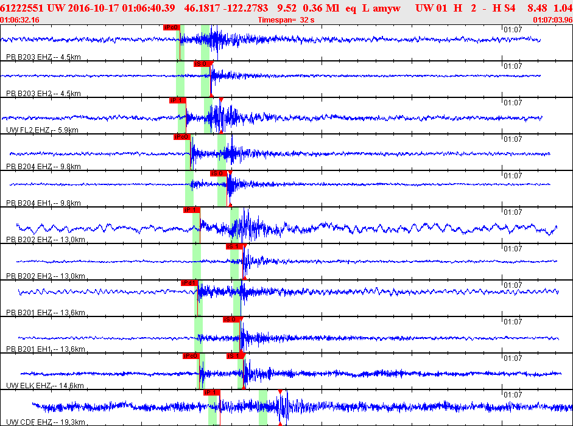Select the UW CDF EHZ -- 19.3km label

point(46,422)
